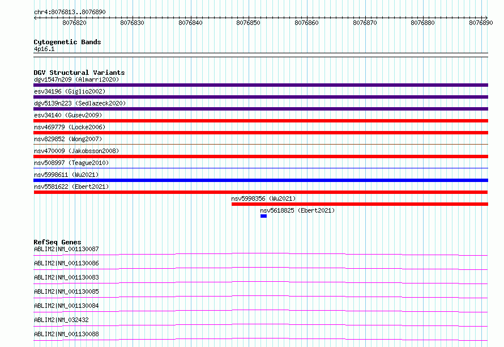Open variant nsv469779 (Locke2006) label

point(70,127)
